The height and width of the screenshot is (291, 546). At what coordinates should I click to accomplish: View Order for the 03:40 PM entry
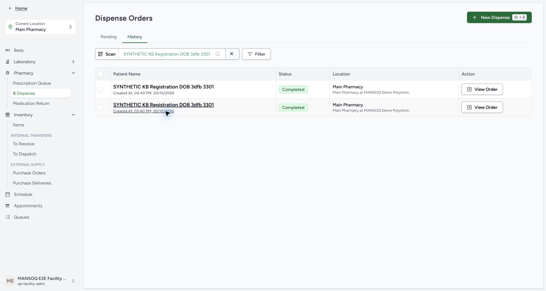coord(482,107)
